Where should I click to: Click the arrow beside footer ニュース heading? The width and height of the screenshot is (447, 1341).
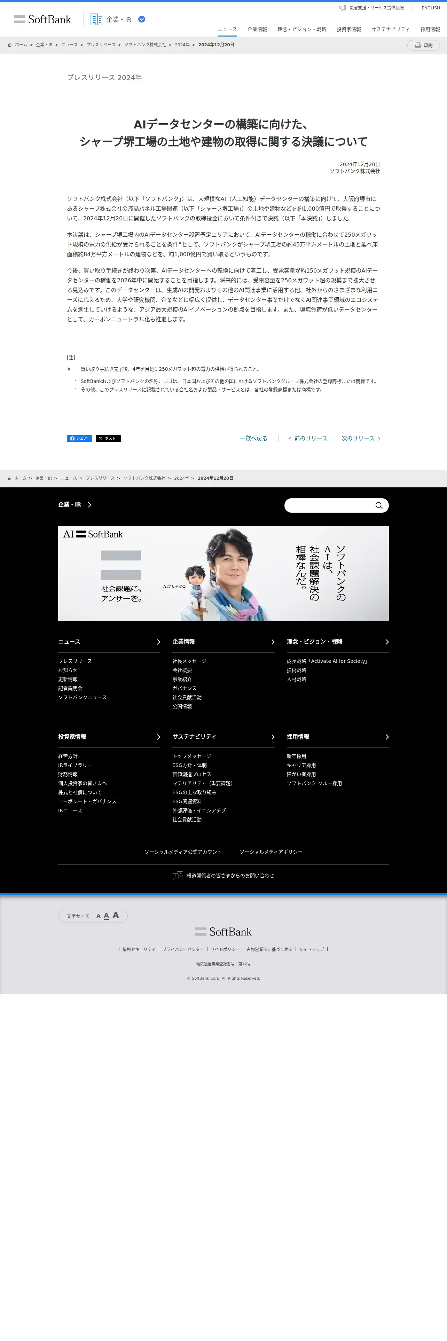pyautogui.click(x=158, y=642)
